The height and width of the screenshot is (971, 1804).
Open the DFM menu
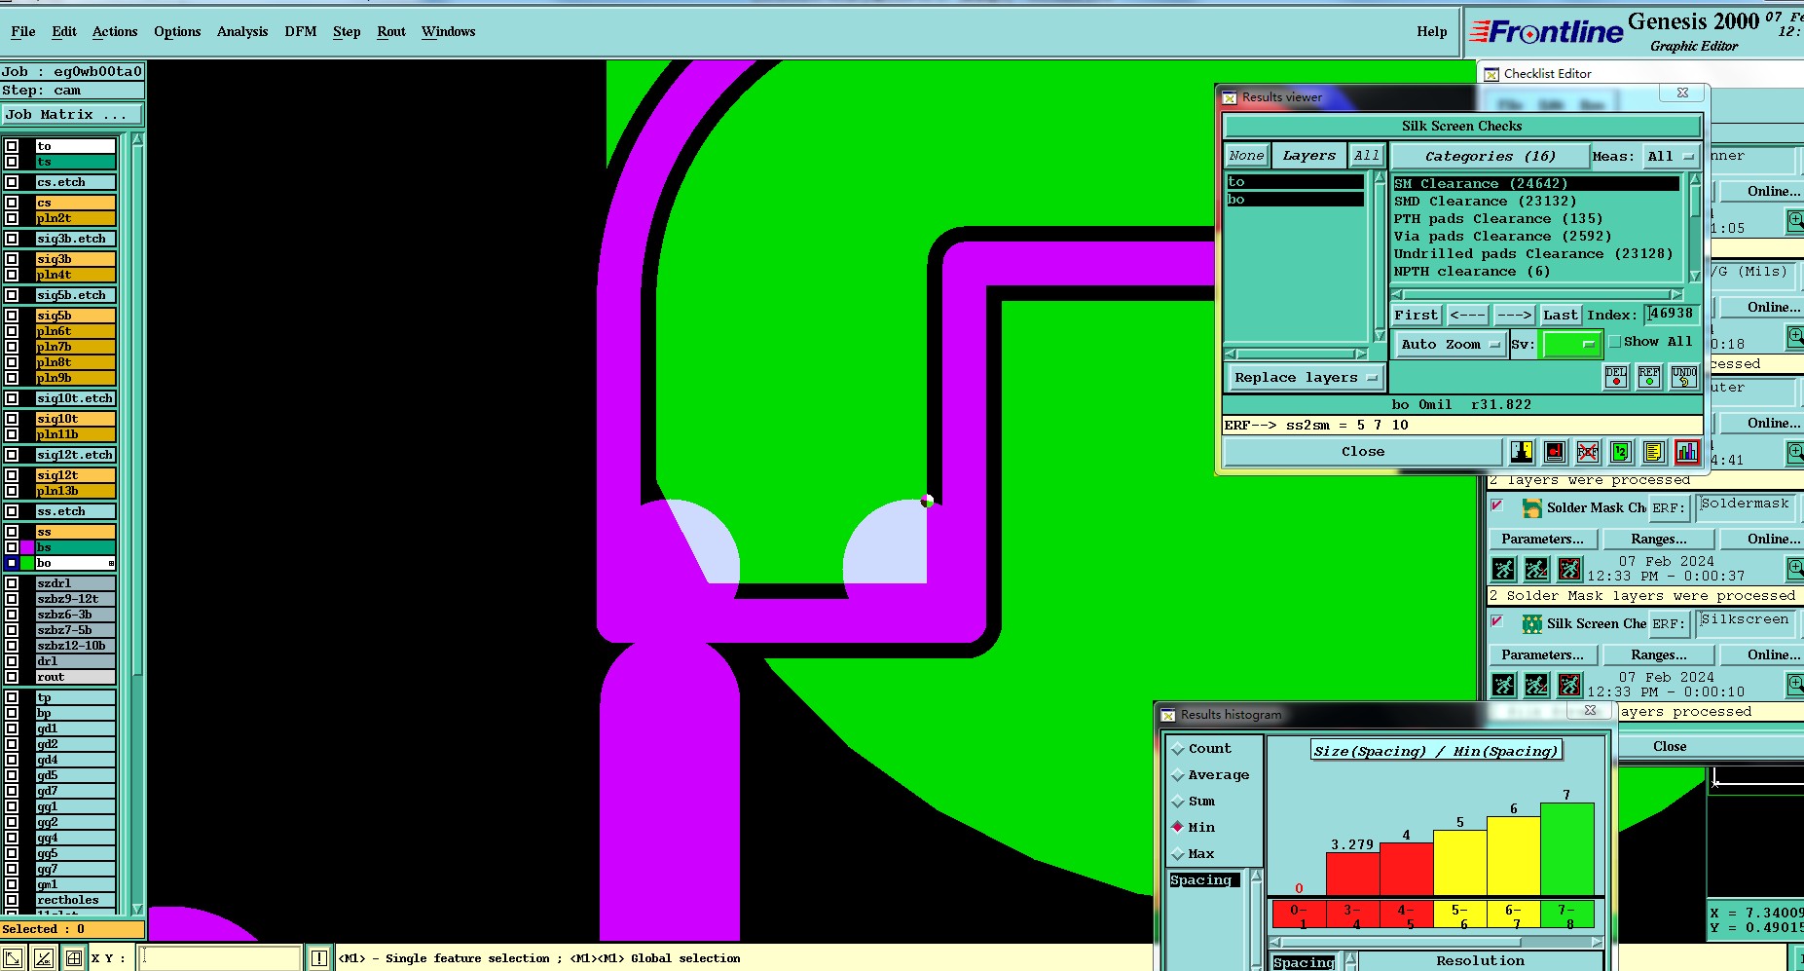(300, 31)
